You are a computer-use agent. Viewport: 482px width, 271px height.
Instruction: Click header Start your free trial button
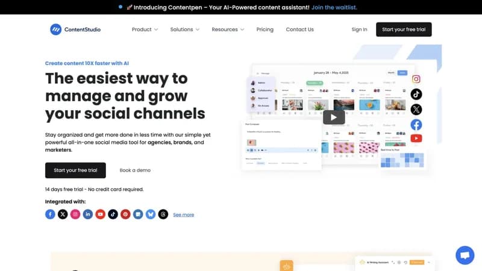[x=404, y=30]
